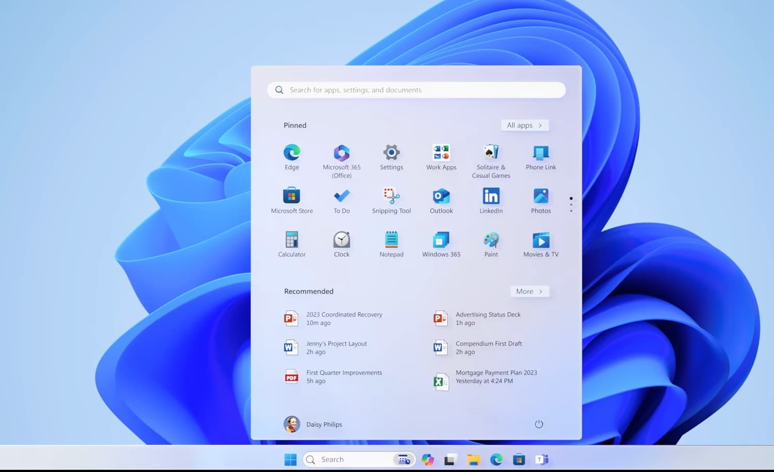Open Edge from the taskbar
Image resolution: width=774 pixels, height=472 pixels.
pos(496,460)
